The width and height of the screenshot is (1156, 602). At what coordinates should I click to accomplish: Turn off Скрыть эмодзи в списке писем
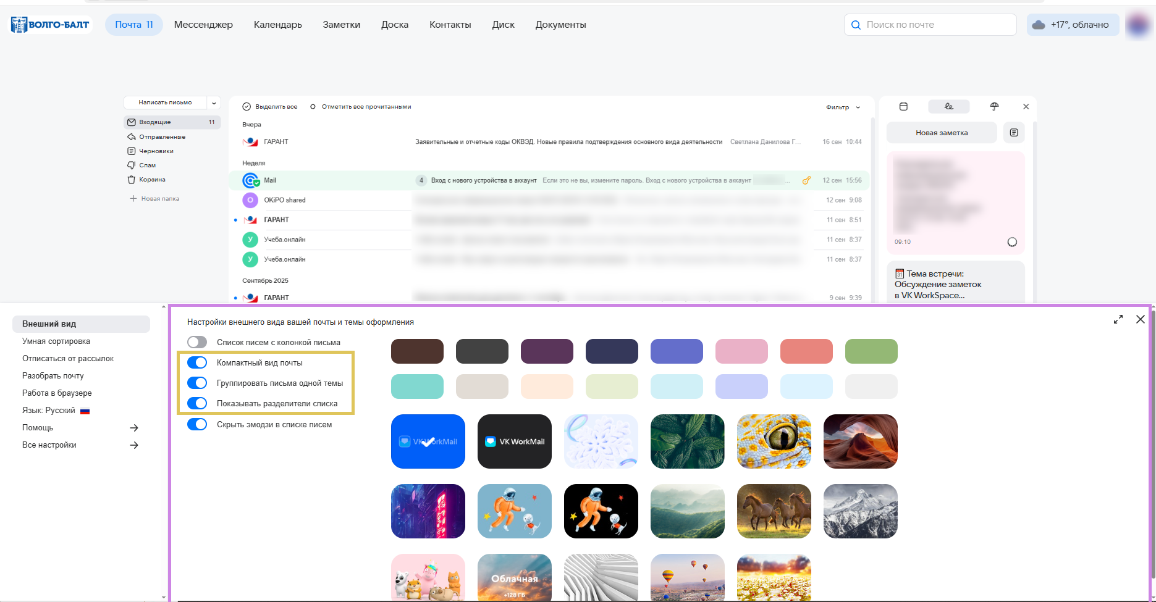tap(197, 424)
